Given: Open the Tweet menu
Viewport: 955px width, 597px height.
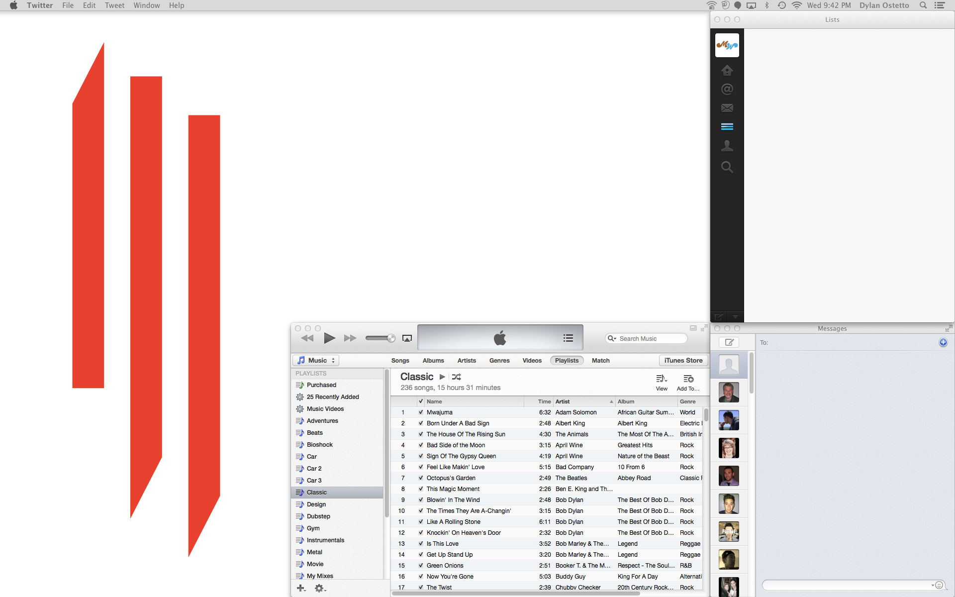Looking at the screenshot, I should [114, 5].
